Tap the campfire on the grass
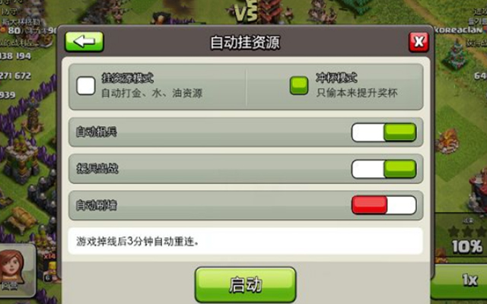 click(447, 141)
